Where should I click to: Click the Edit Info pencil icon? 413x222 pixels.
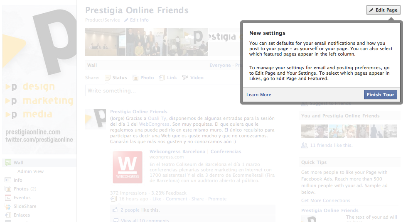point(126,20)
